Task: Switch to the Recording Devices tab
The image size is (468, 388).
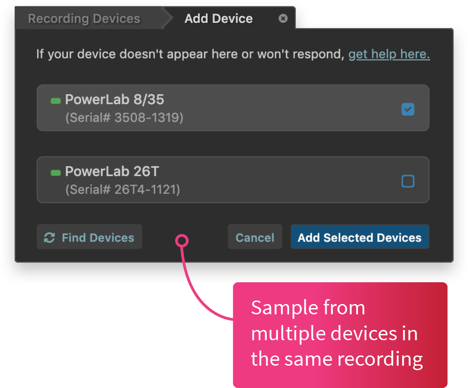Action: [x=84, y=19]
